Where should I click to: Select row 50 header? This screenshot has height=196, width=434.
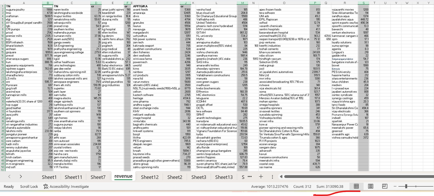(x=2, y=167)
